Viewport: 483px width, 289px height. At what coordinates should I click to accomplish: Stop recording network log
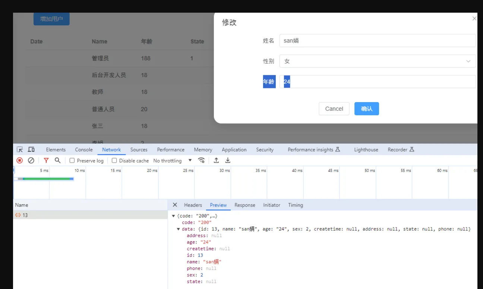20,160
